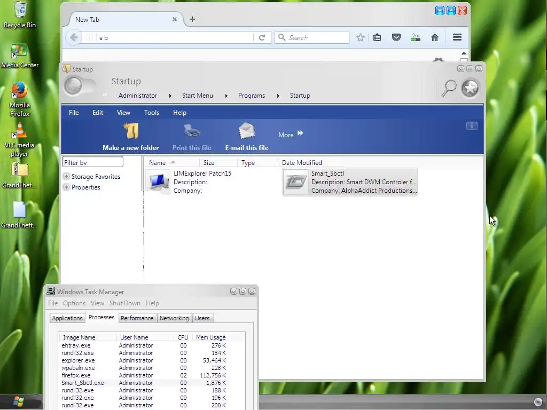Click the site info icon in address bar
This screenshot has height=410, width=547.
[x=89, y=37]
